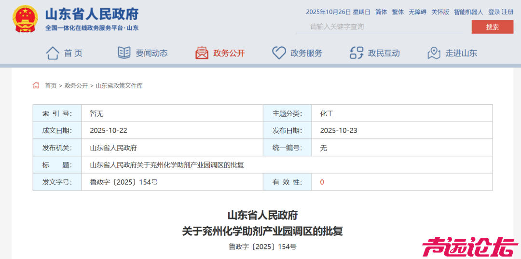The height and width of the screenshot is (259, 521).
Task: Click 政务公开 in the breadcrumb
Action: tap(76, 86)
